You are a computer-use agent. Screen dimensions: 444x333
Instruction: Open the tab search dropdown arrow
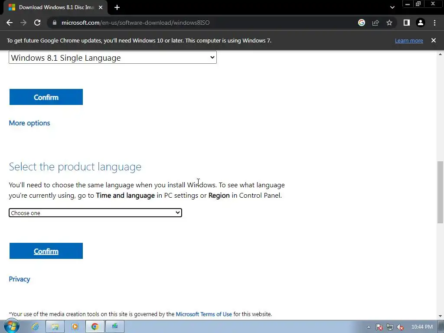(392, 7)
